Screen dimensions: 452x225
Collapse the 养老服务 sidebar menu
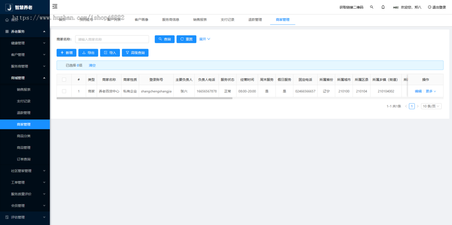[x=25, y=31]
